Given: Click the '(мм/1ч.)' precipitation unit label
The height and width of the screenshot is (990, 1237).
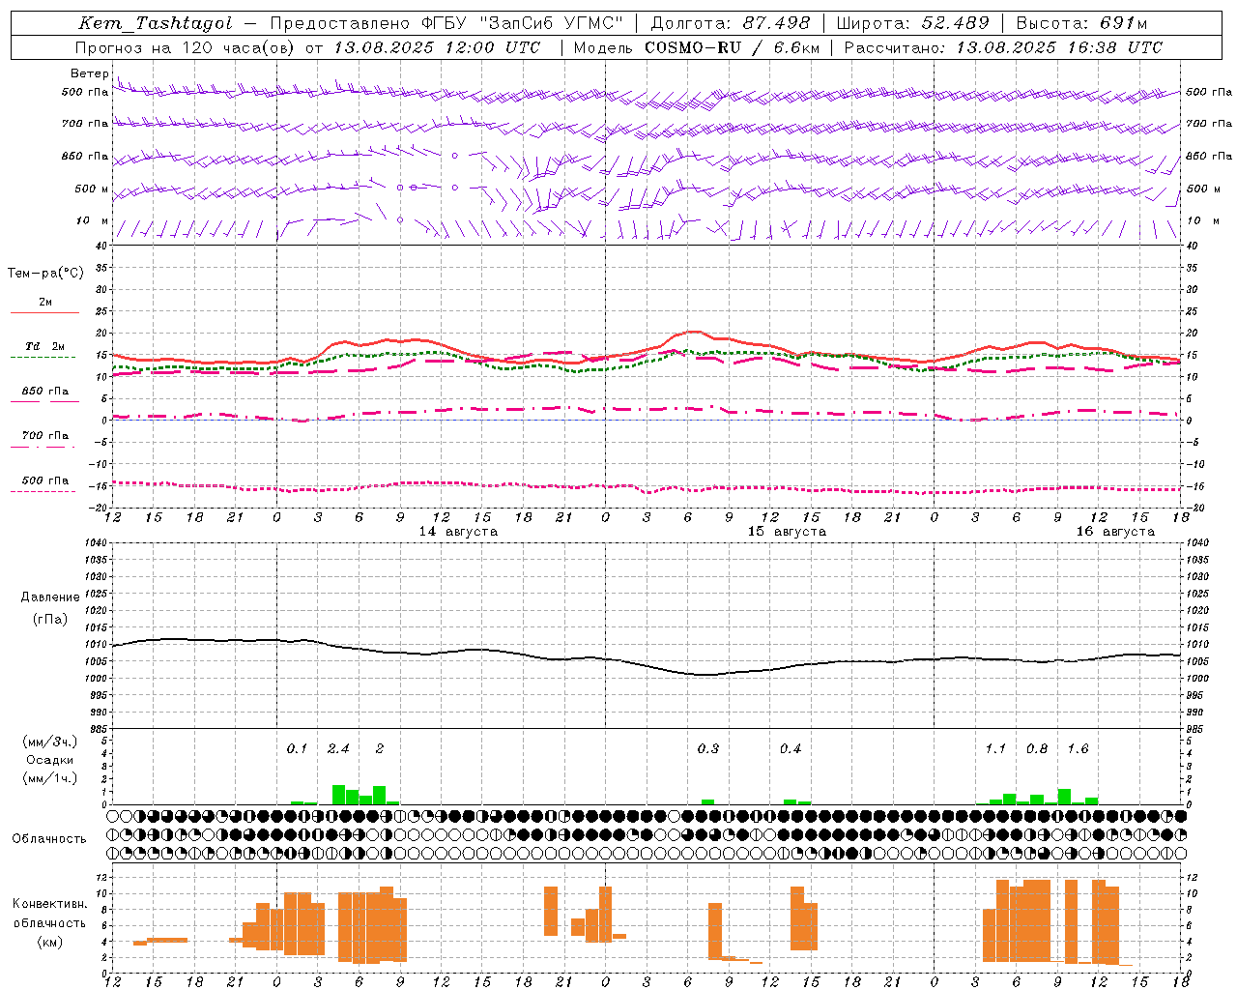Looking at the screenshot, I should 48,778.
